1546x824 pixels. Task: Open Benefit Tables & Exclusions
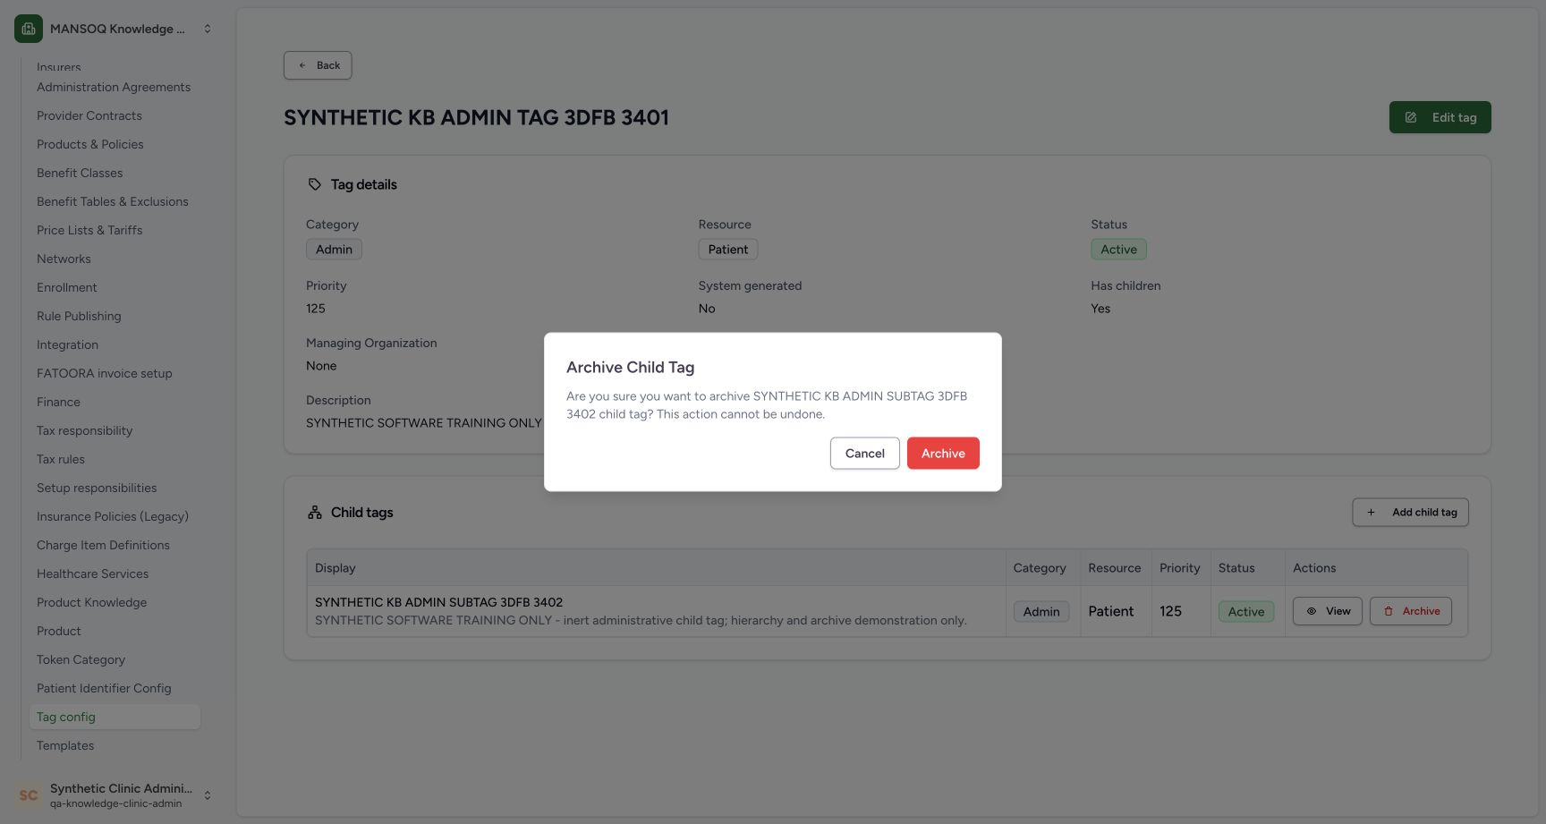click(x=113, y=201)
